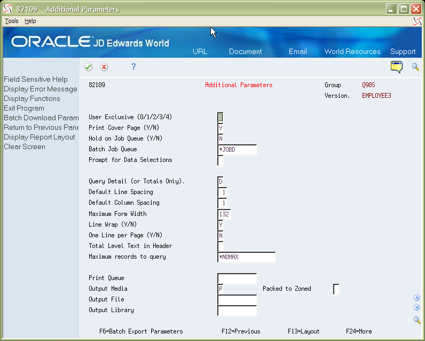Click the Output Library field
425x341 pixels.
coord(237,311)
